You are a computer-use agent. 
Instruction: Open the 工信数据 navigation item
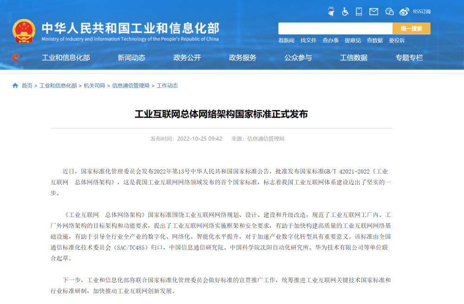(x=354, y=58)
